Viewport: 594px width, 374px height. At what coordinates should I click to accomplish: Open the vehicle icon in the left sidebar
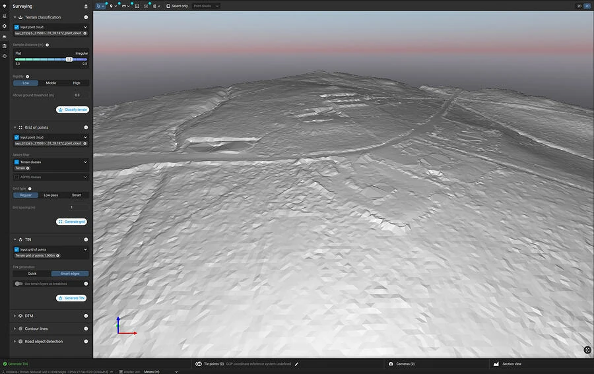coord(5,36)
